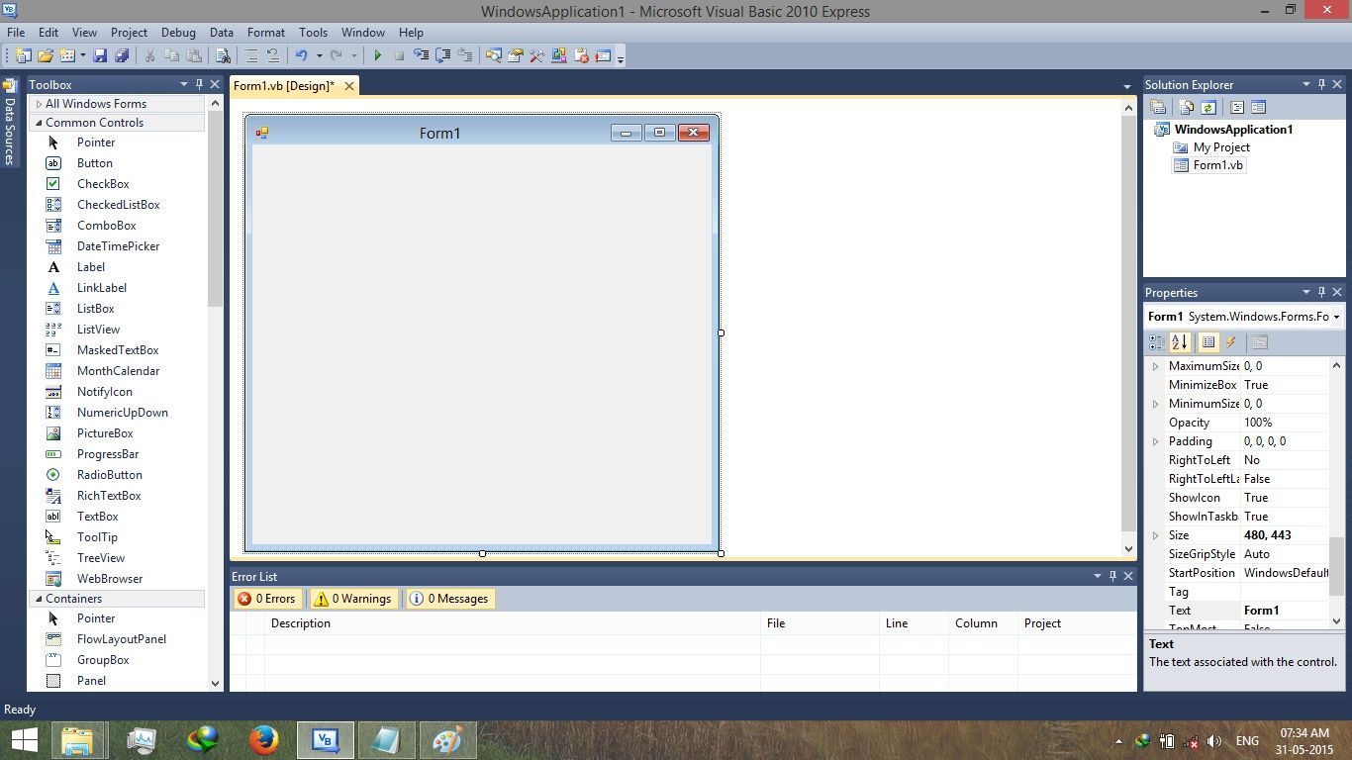1352x760 pixels.
Task: Click Refresh in Solution Explorer toolbar
Action: (x=1209, y=106)
